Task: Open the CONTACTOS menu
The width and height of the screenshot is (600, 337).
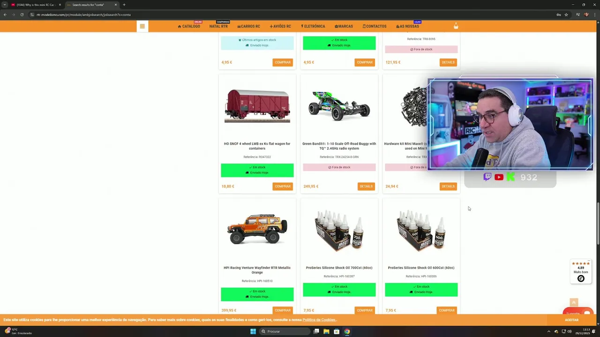Action: coord(375,26)
